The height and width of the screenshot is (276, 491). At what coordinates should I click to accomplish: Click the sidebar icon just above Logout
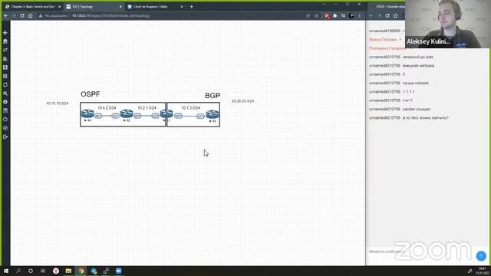[5, 128]
